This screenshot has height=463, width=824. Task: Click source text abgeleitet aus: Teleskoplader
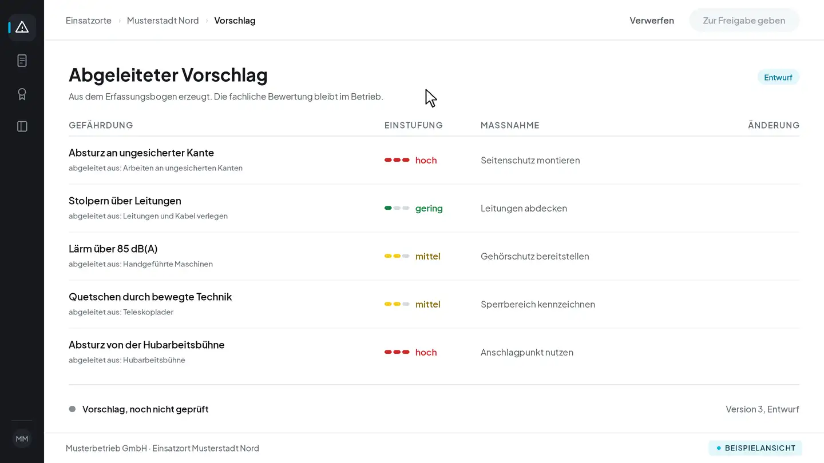click(121, 312)
